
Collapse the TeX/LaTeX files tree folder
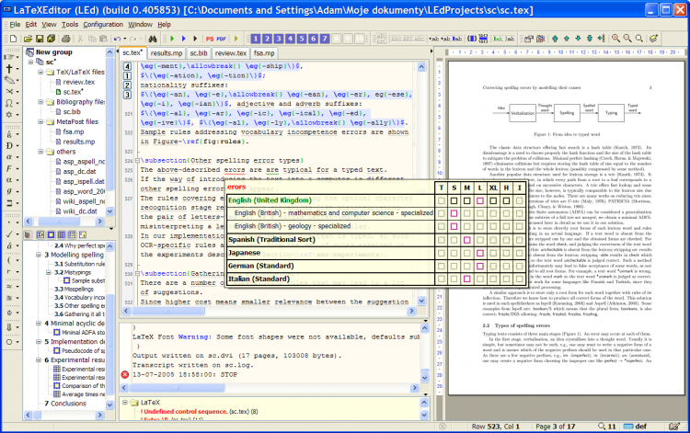tap(39, 72)
